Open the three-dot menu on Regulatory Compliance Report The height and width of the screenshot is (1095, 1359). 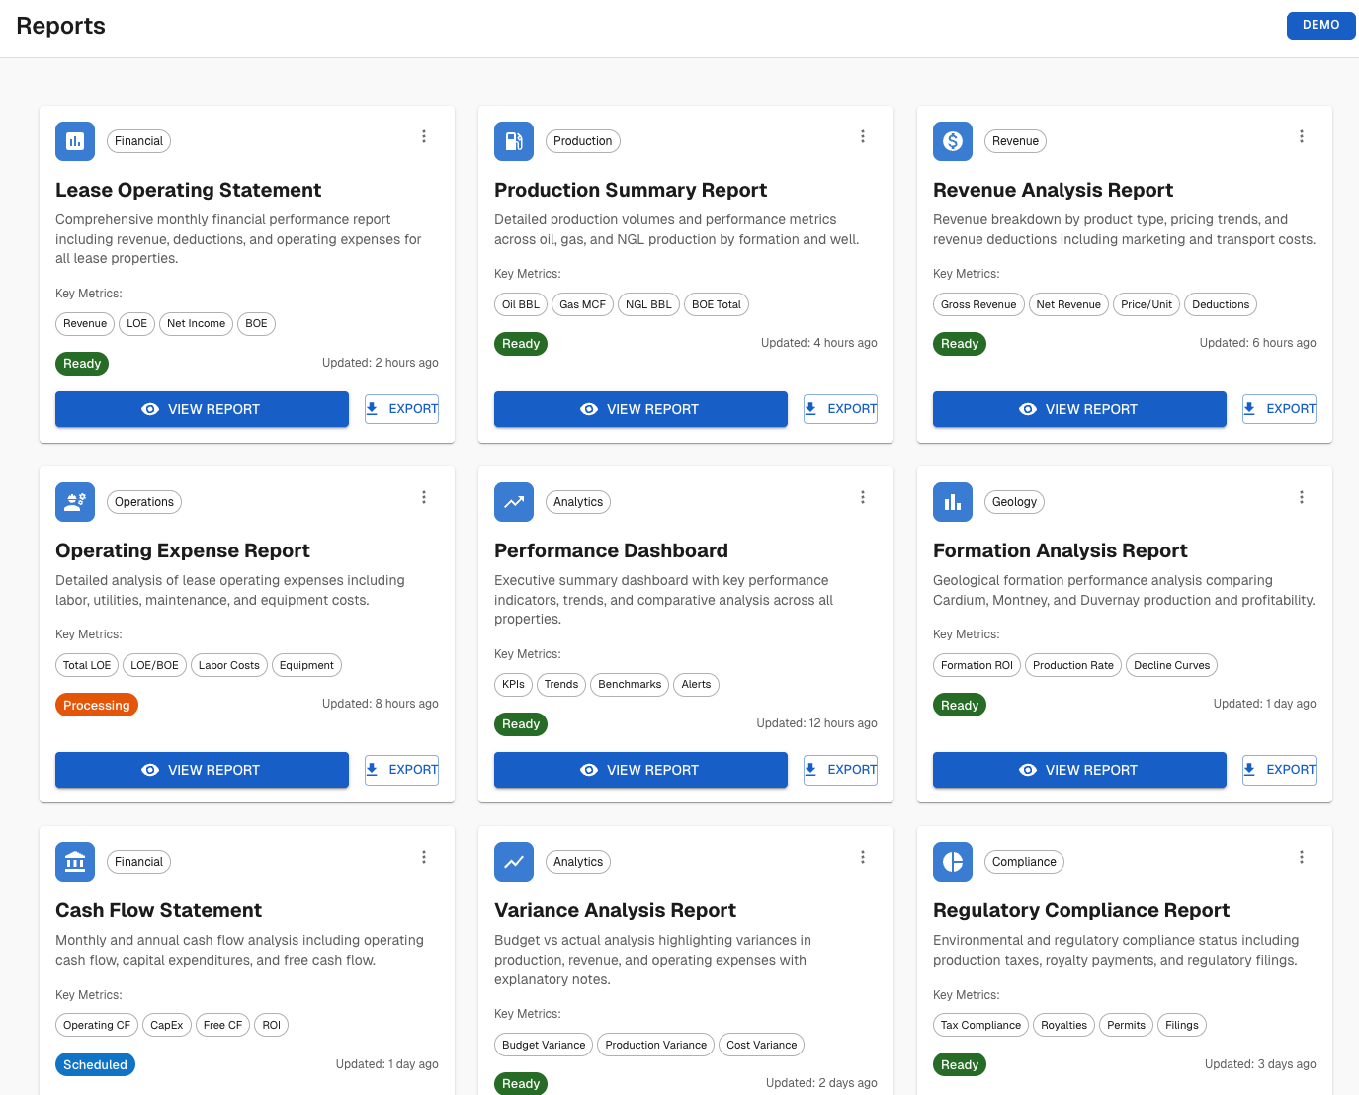[x=1302, y=857]
